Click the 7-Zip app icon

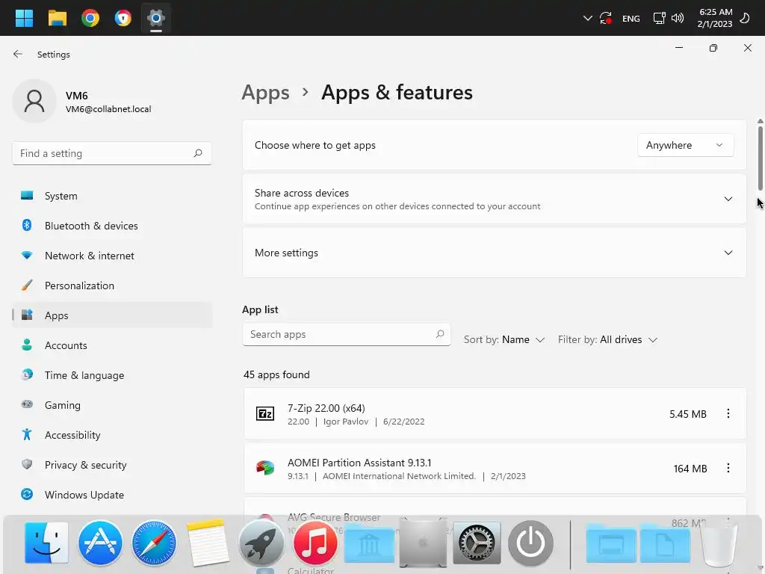click(265, 414)
